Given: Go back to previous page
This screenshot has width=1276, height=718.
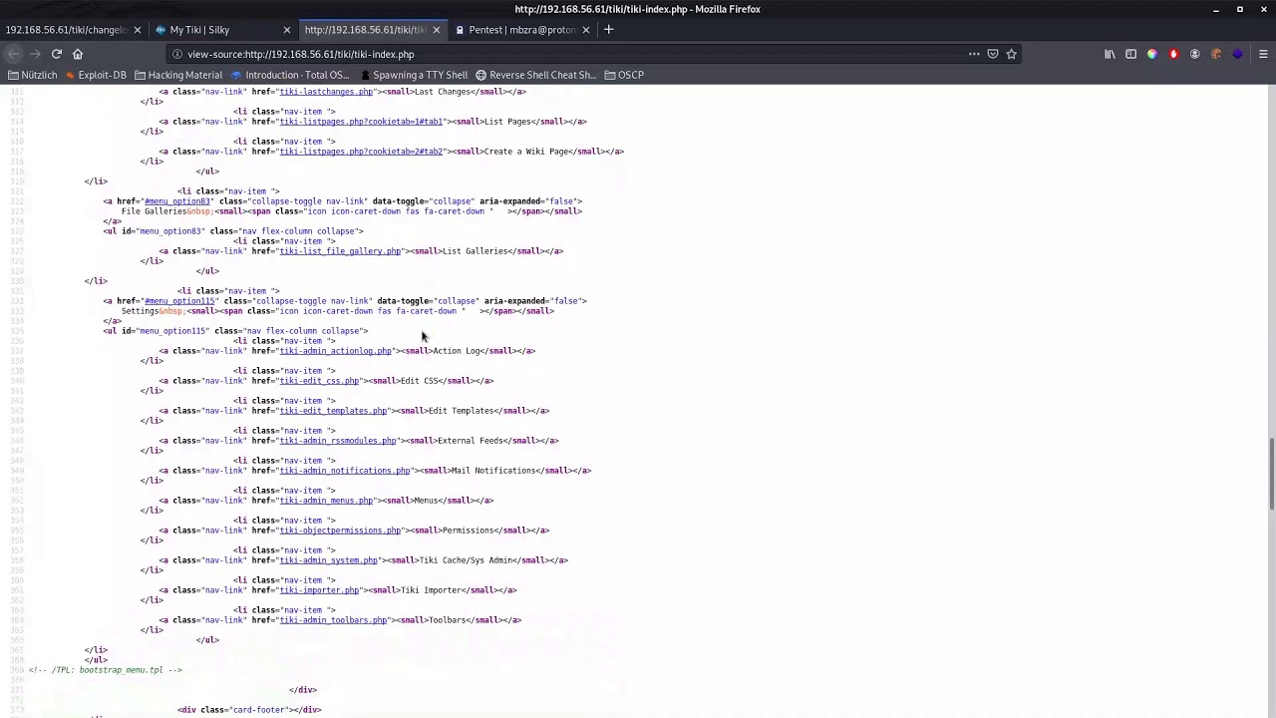Looking at the screenshot, I should click(14, 54).
